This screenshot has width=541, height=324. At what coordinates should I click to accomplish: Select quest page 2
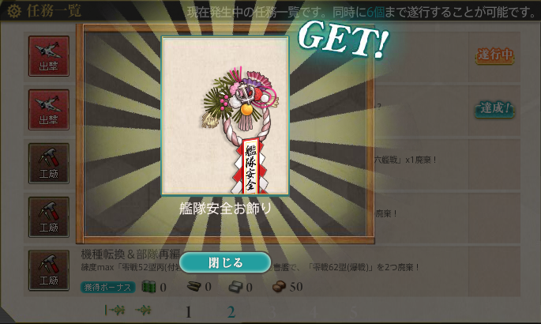click(231, 312)
